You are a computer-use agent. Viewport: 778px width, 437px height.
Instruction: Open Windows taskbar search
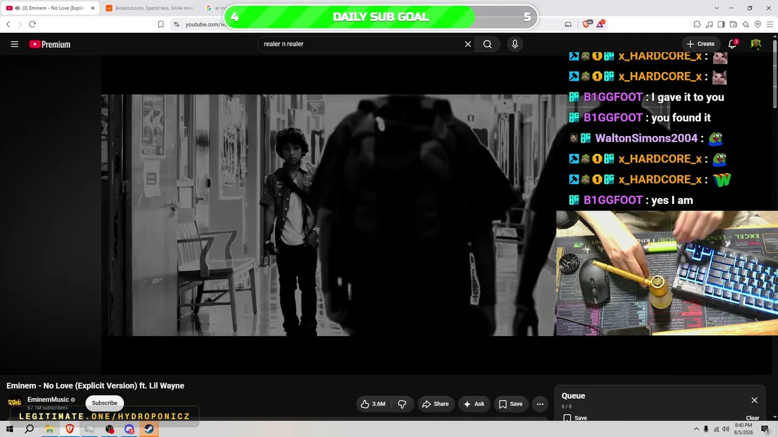pos(29,429)
